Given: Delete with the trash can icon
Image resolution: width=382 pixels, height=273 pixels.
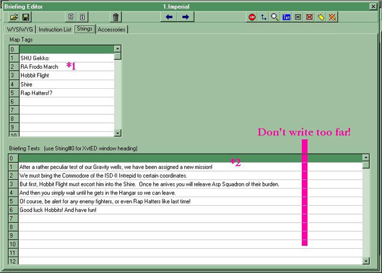Looking at the screenshot, I should coord(116,17).
